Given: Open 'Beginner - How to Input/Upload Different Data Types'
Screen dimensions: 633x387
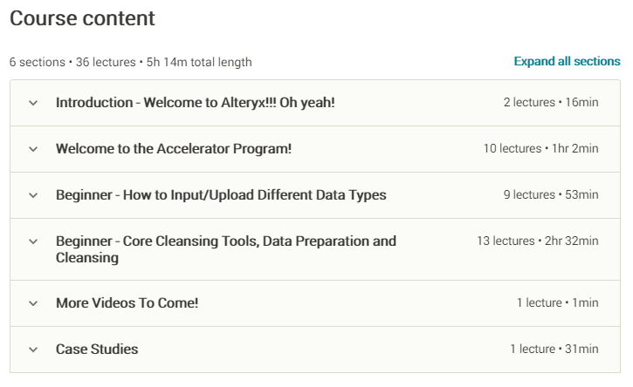Looking at the screenshot, I should coord(221,195).
